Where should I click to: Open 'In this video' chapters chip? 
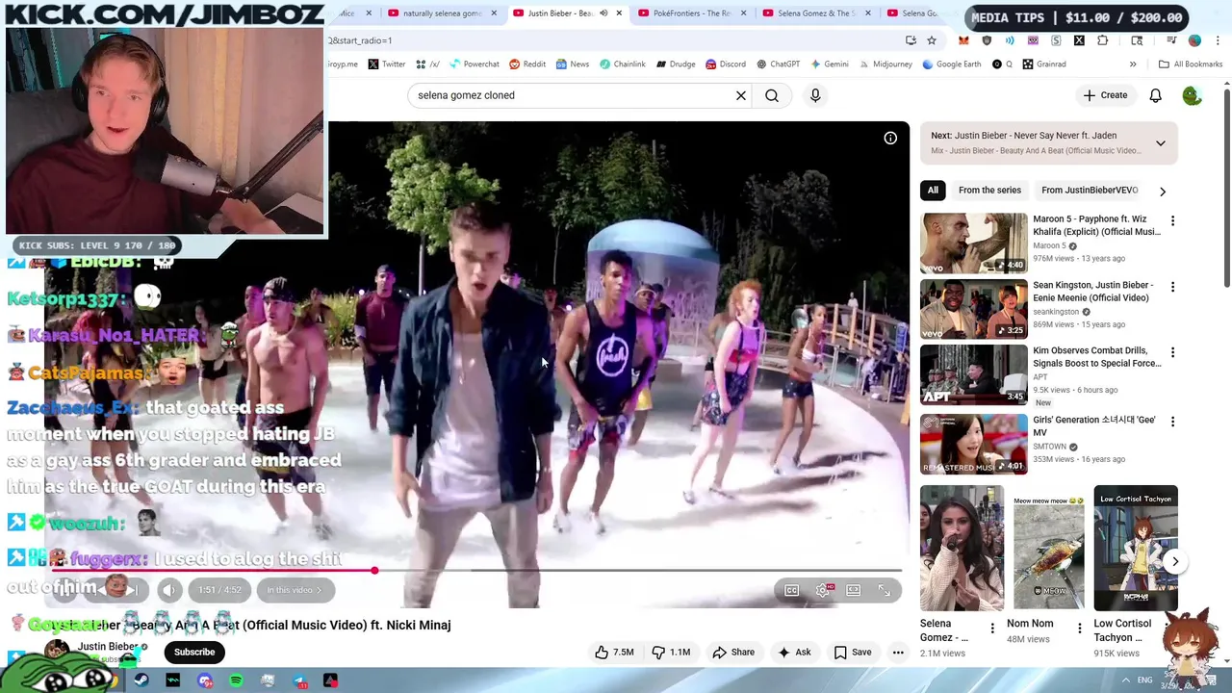295,590
